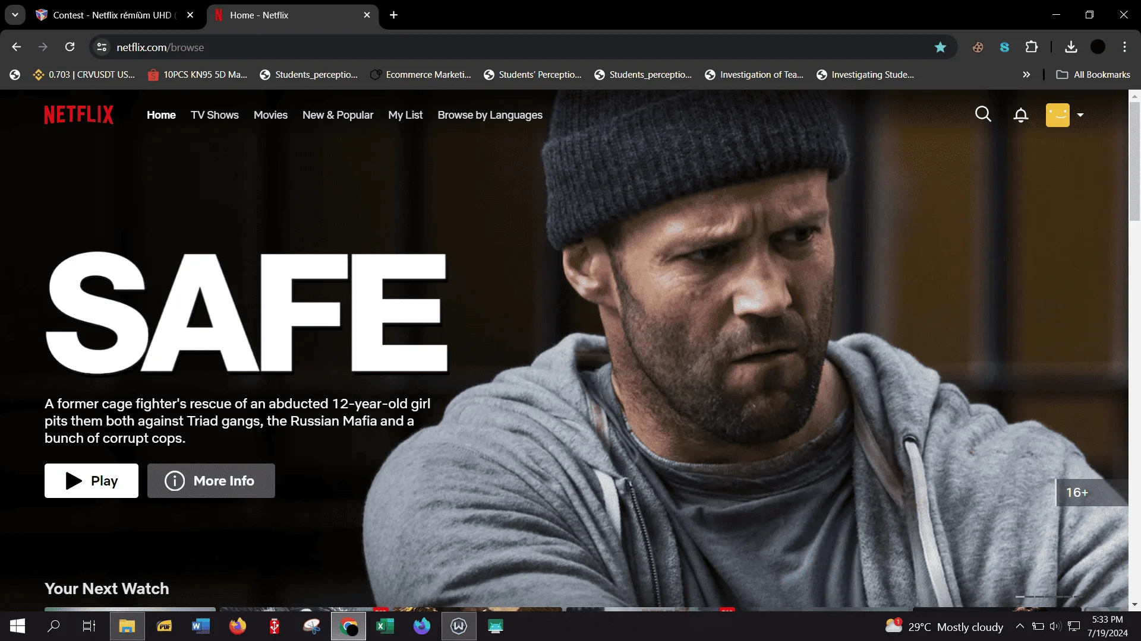This screenshot has height=641, width=1141.
Task: Open Netflix search magnifier icon
Action: click(983, 114)
